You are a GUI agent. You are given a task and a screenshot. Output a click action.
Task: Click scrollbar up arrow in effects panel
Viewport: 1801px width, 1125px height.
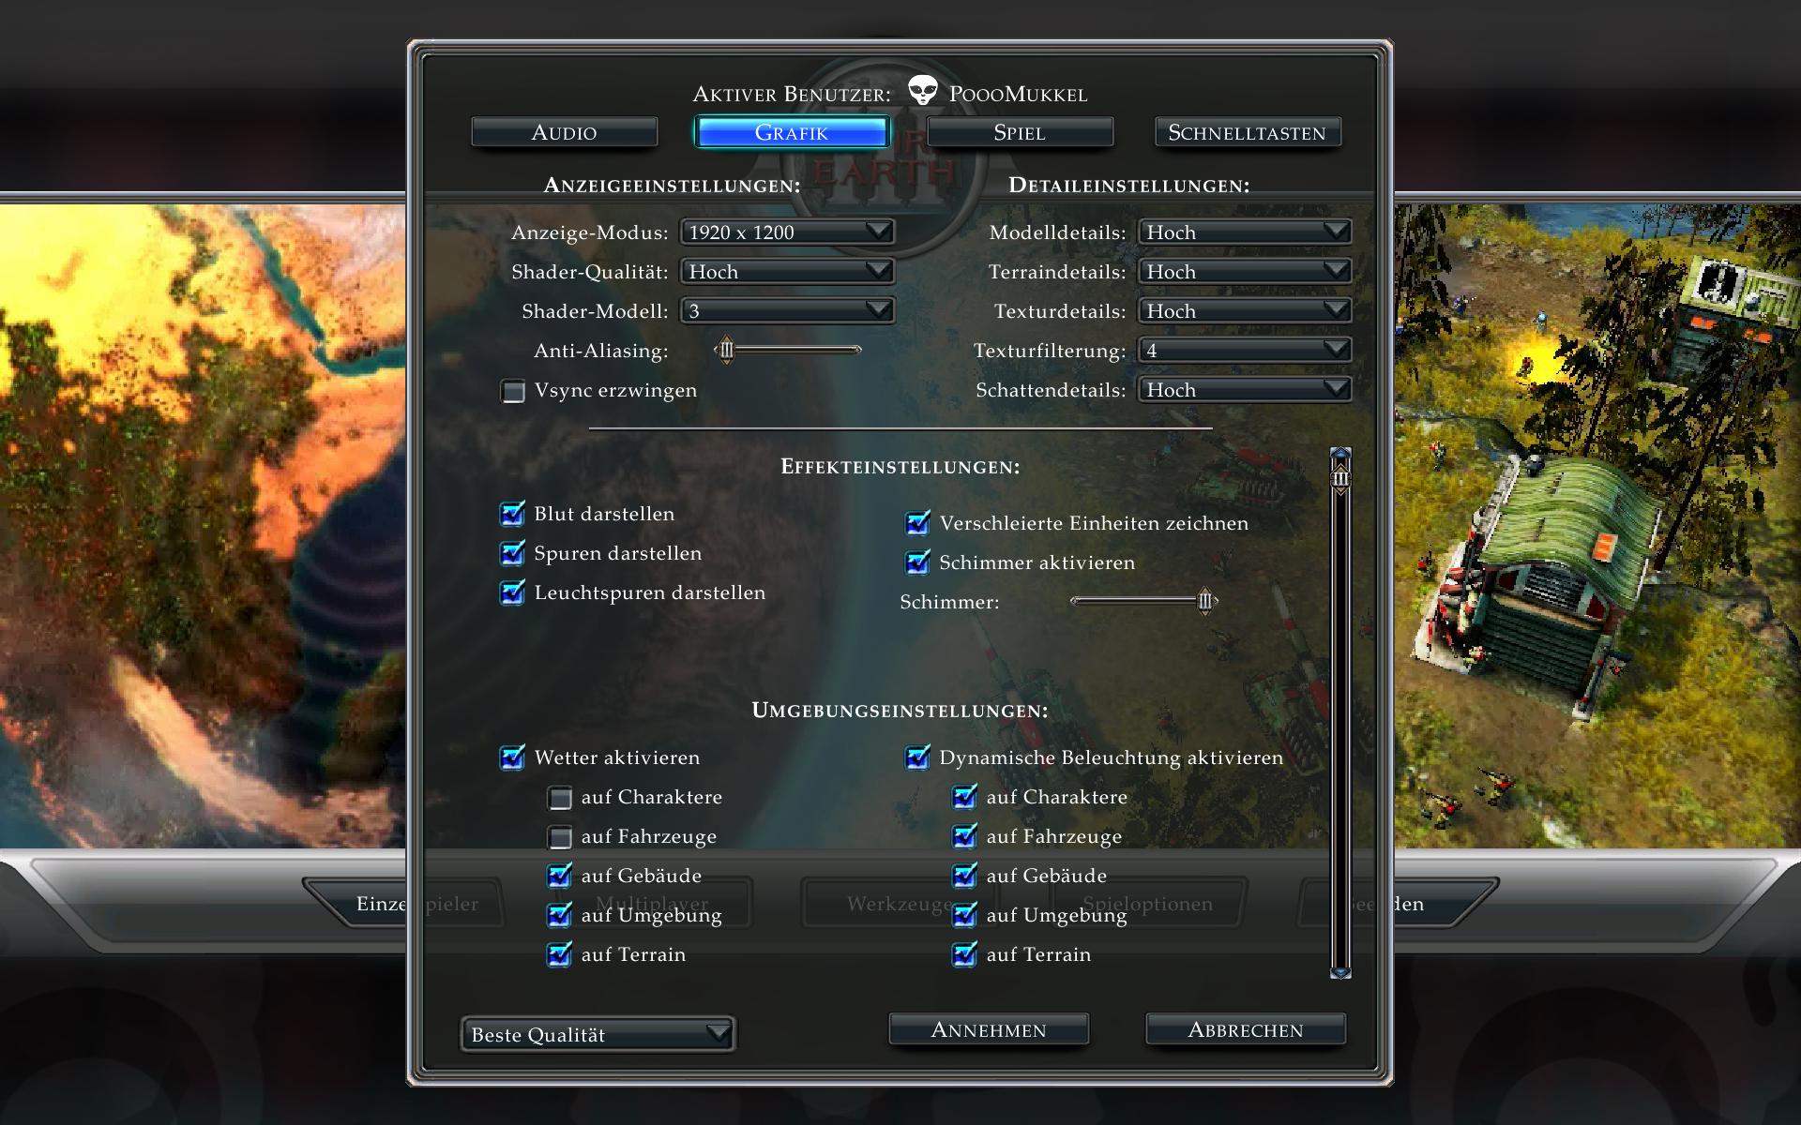pyautogui.click(x=1340, y=454)
